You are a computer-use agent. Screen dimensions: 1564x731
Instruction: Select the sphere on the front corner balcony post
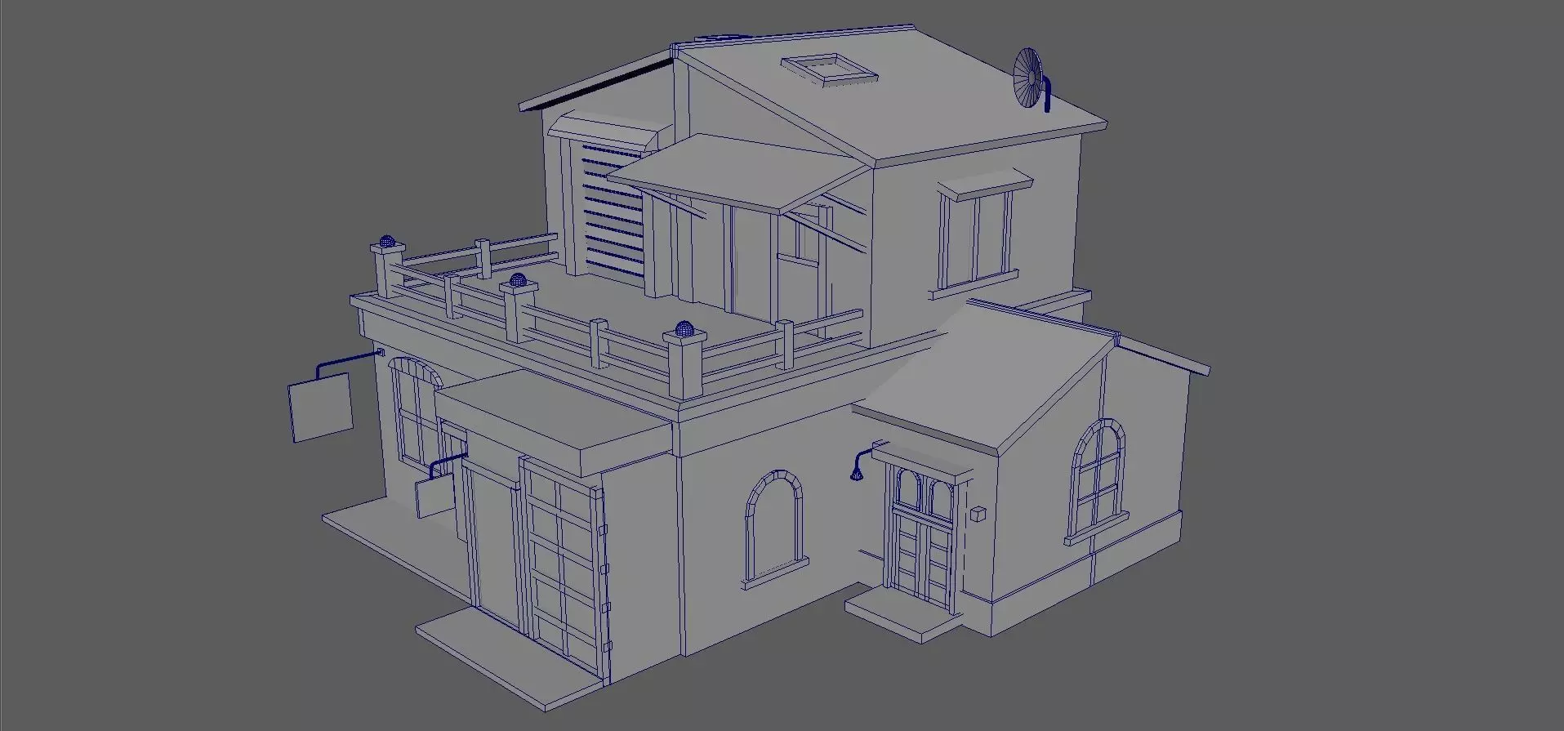coord(684,330)
